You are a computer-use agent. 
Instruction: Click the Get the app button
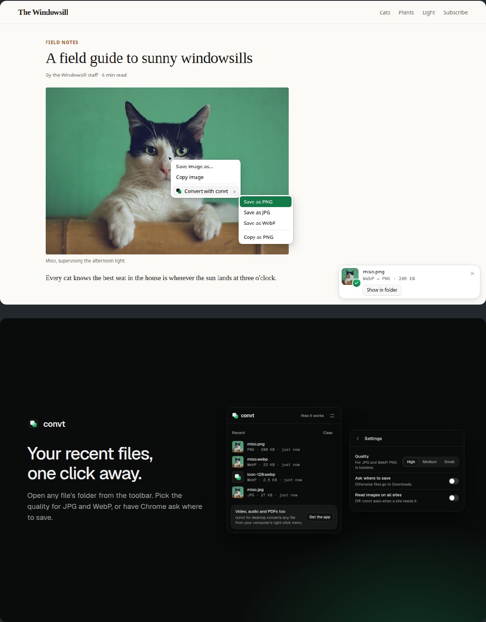click(320, 517)
